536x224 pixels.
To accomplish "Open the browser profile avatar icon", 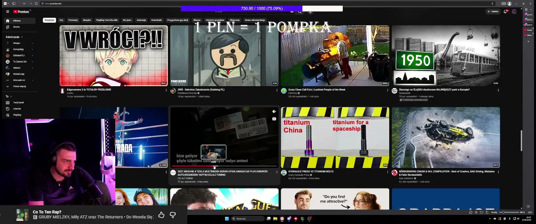I will pos(510,3).
